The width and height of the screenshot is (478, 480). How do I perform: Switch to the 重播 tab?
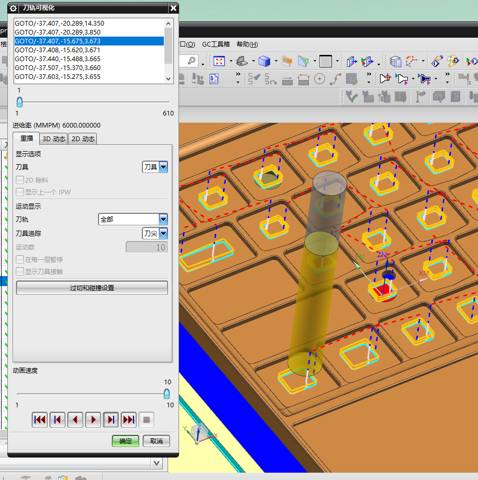click(x=26, y=139)
